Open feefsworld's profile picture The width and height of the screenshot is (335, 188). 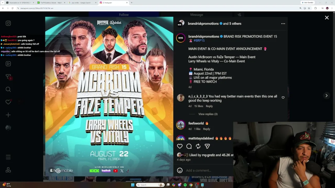pos(181,125)
